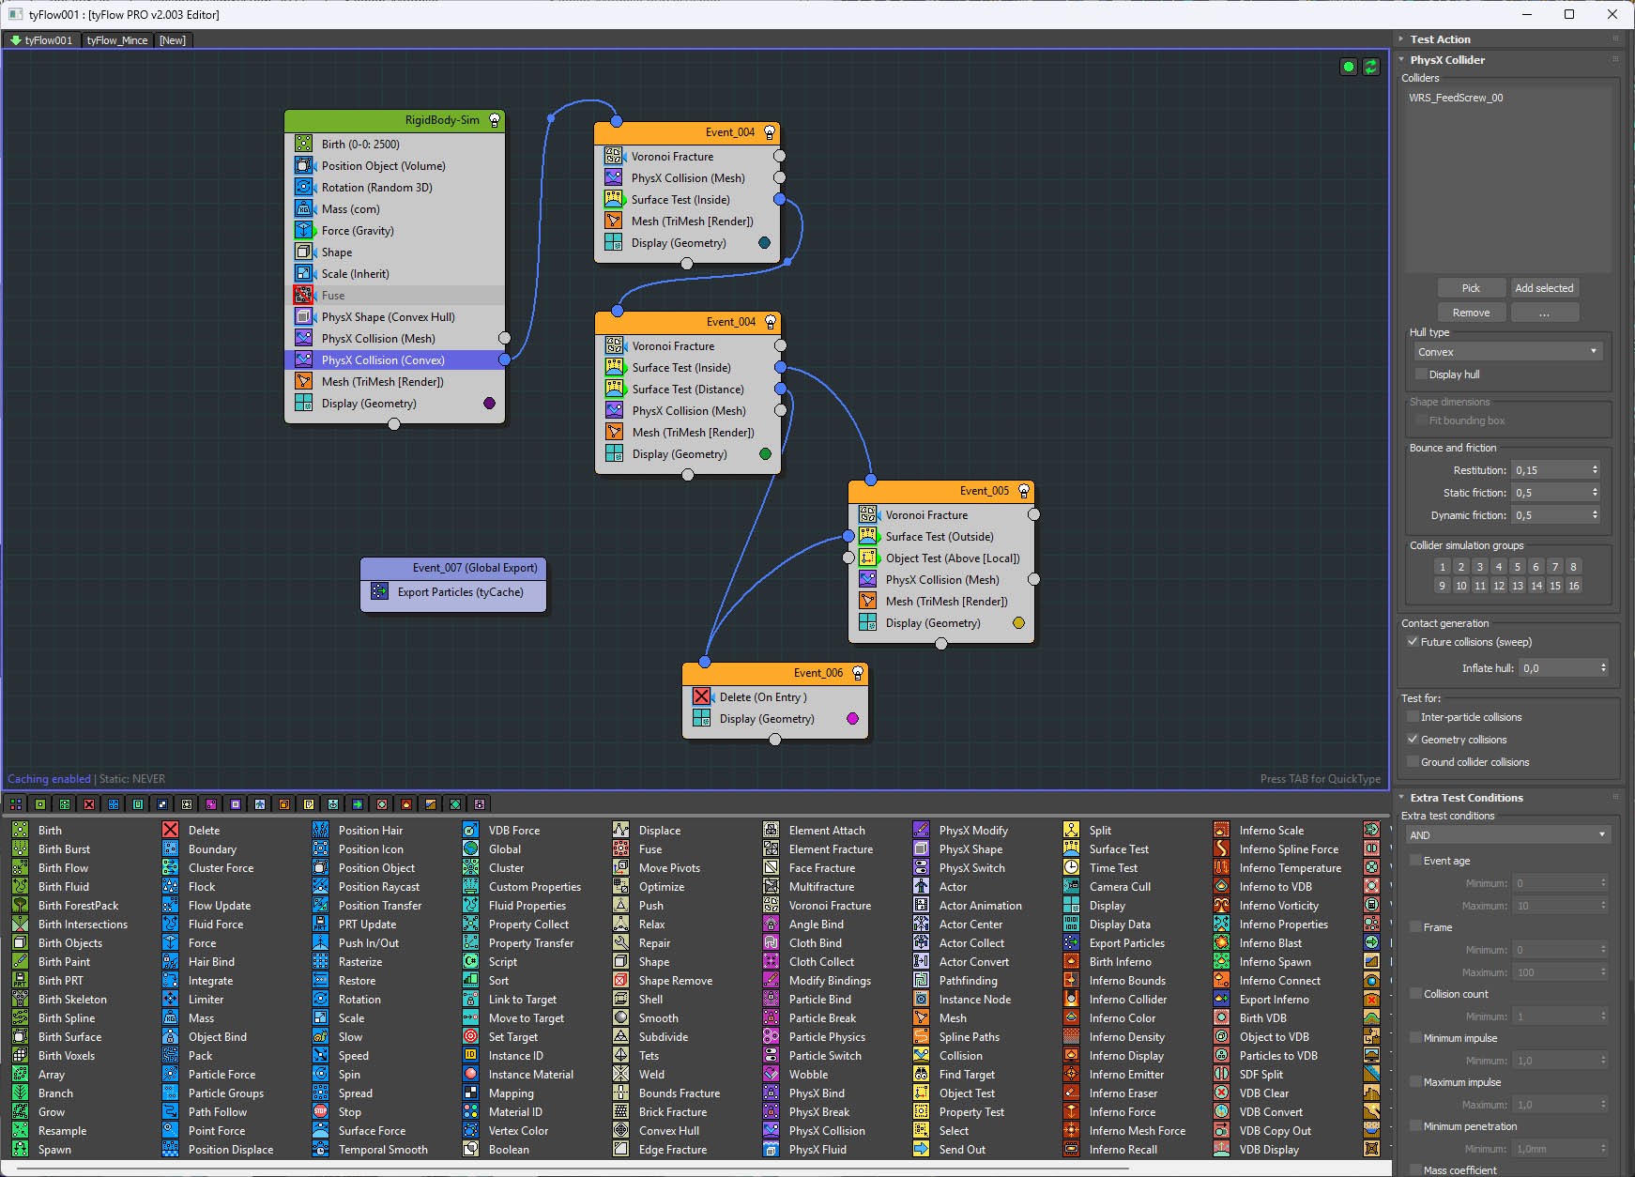Click the Delete operator icon in library
The image size is (1635, 1177).
[x=170, y=831]
